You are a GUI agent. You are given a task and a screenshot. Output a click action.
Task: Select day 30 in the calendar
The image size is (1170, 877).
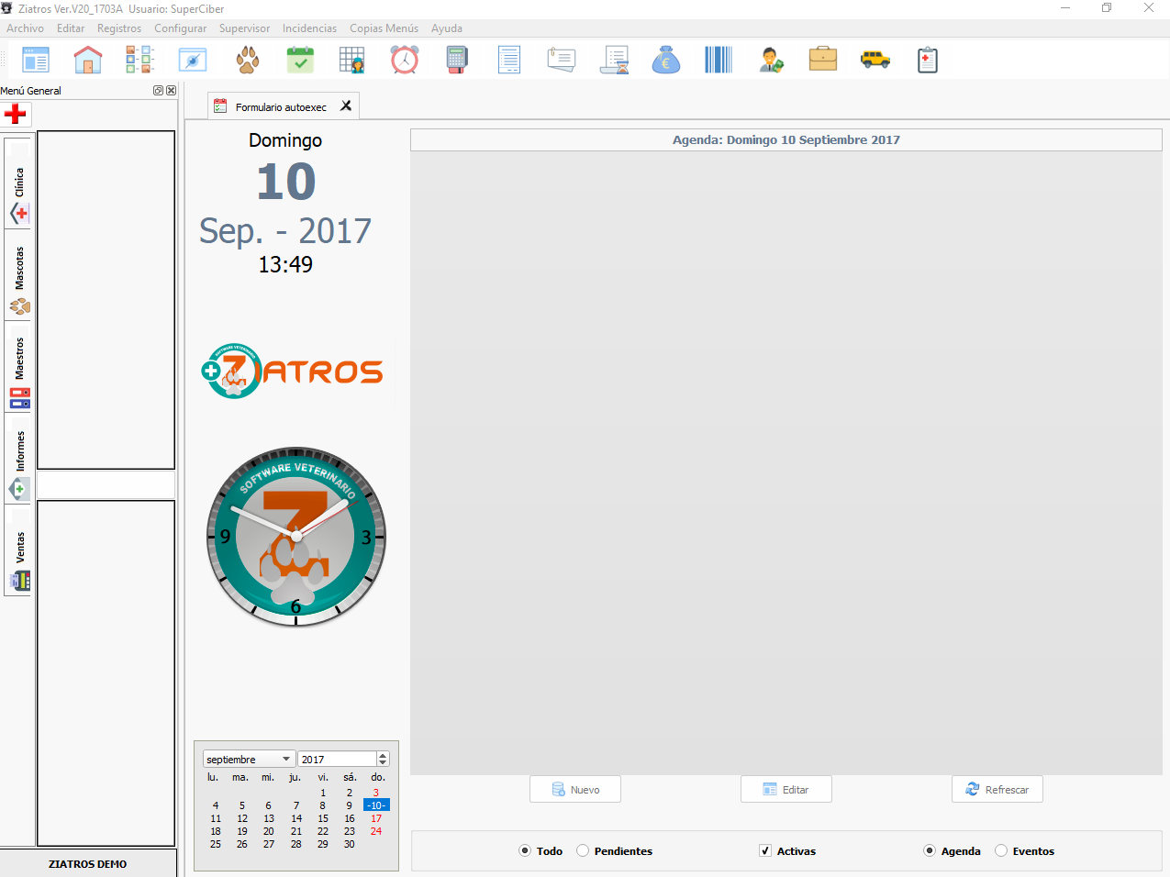coord(350,844)
